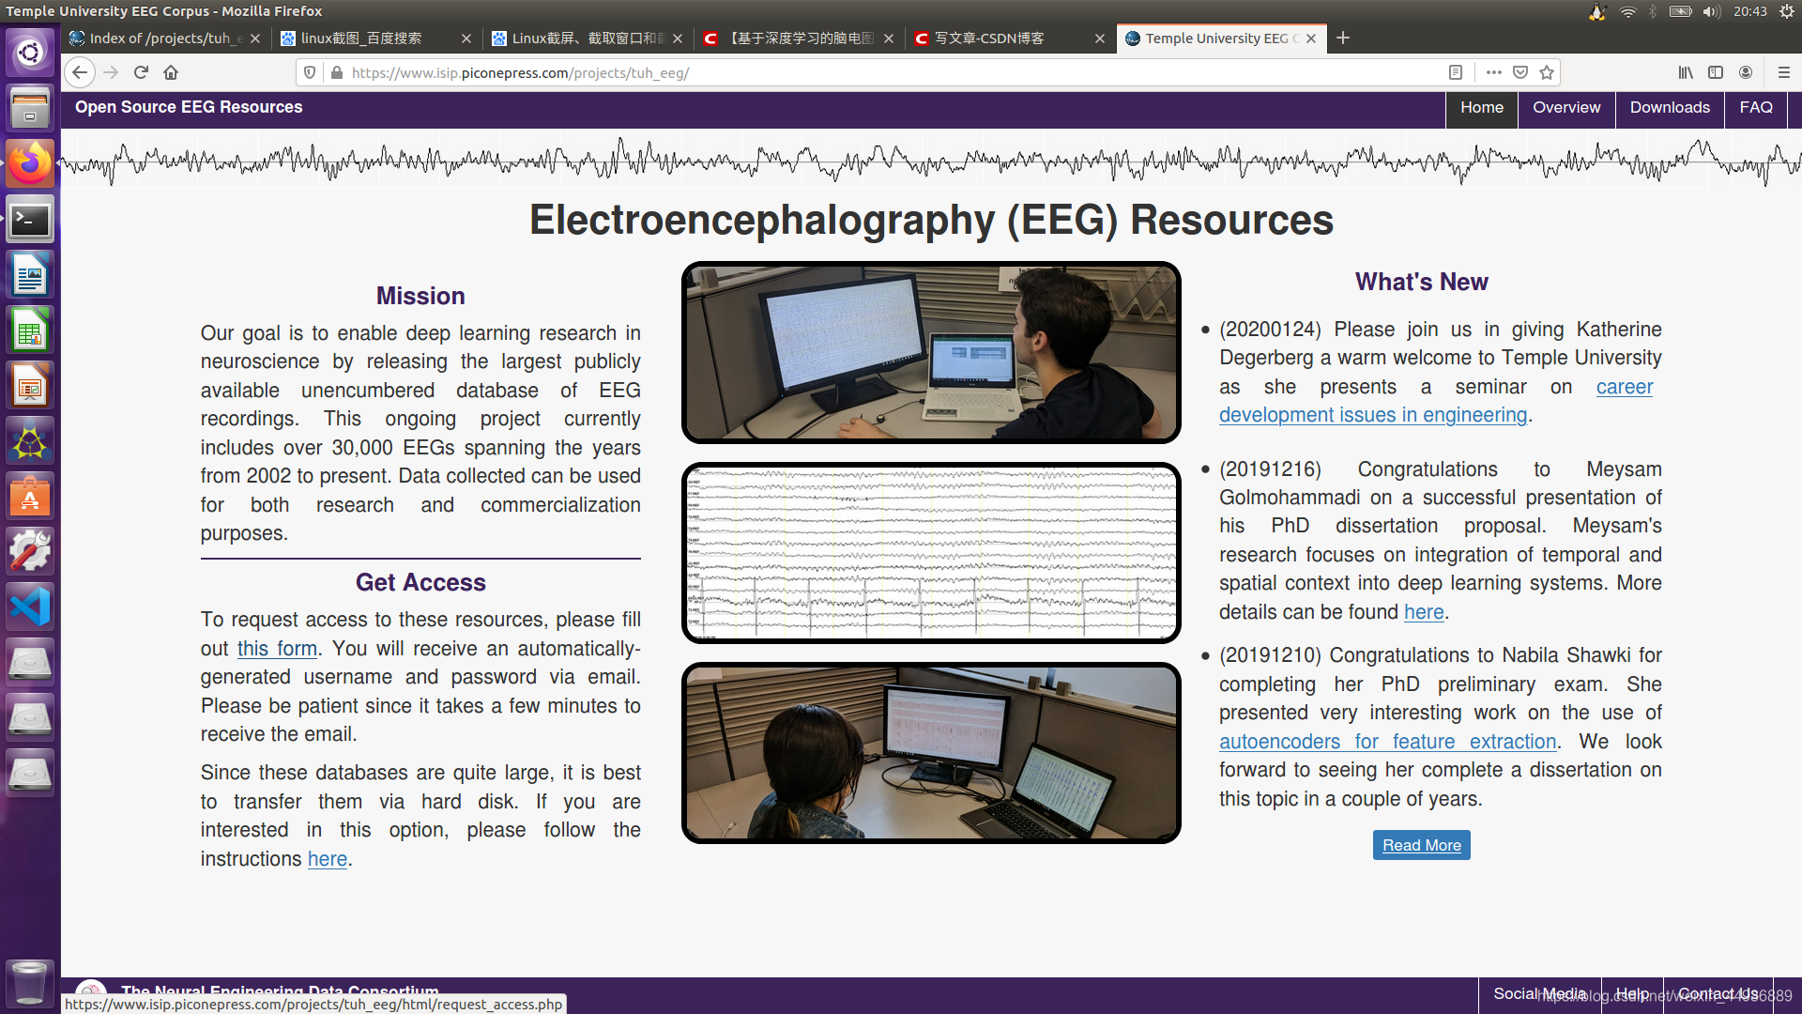Image resolution: width=1802 pixels, height=1014 pixels.
Task: Open the Help footer item
Action: click(1632, 994)
